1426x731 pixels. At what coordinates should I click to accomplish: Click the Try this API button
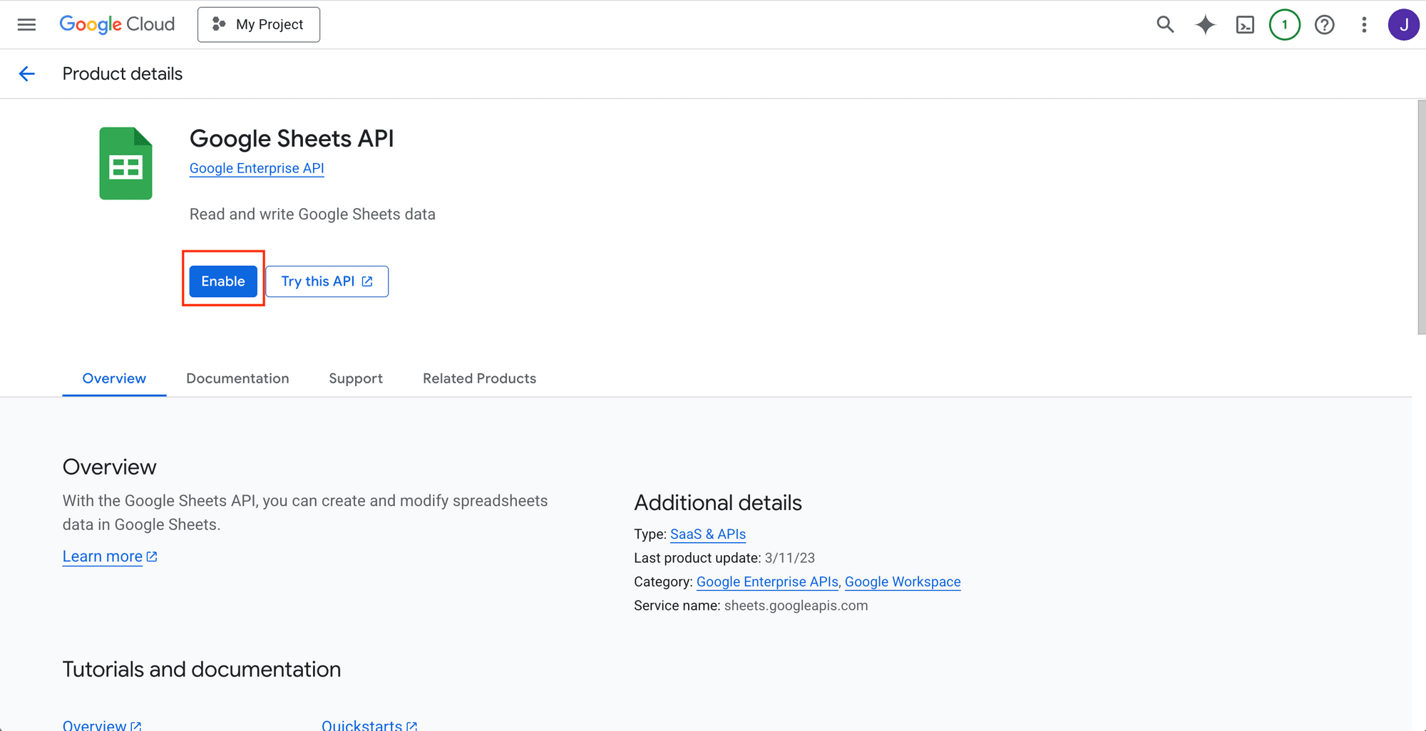(x=327, y=281)
